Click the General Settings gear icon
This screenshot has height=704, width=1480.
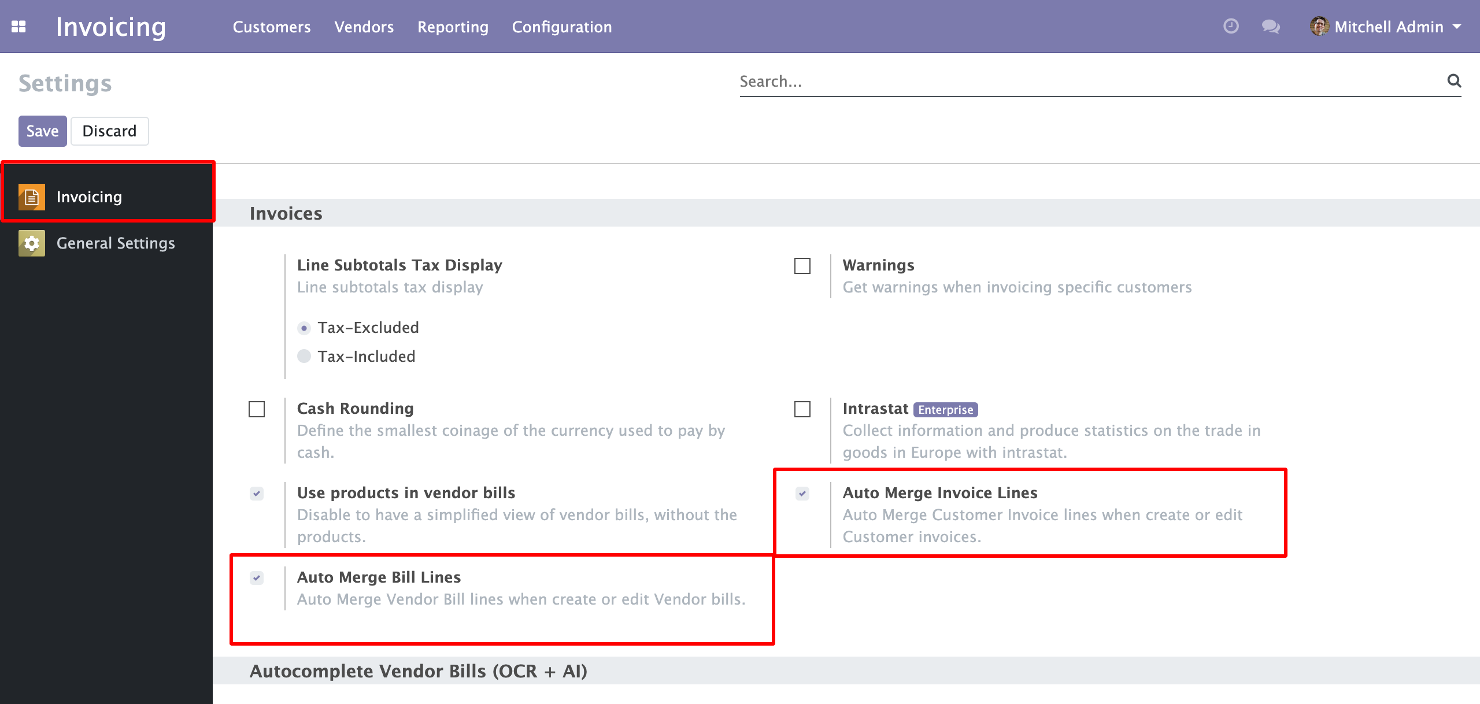pos(31,243)
